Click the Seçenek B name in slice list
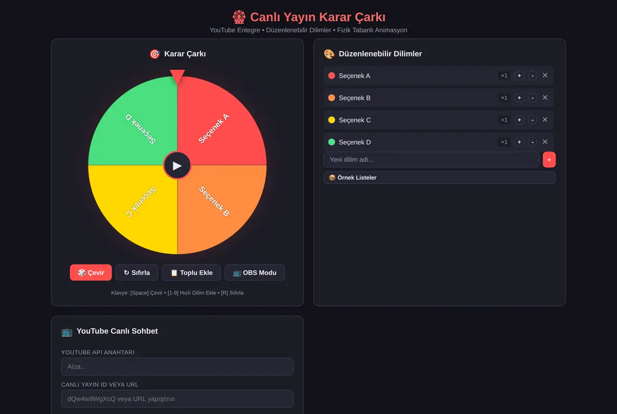Viewport: 617px width, 414px height. (354, 98)
